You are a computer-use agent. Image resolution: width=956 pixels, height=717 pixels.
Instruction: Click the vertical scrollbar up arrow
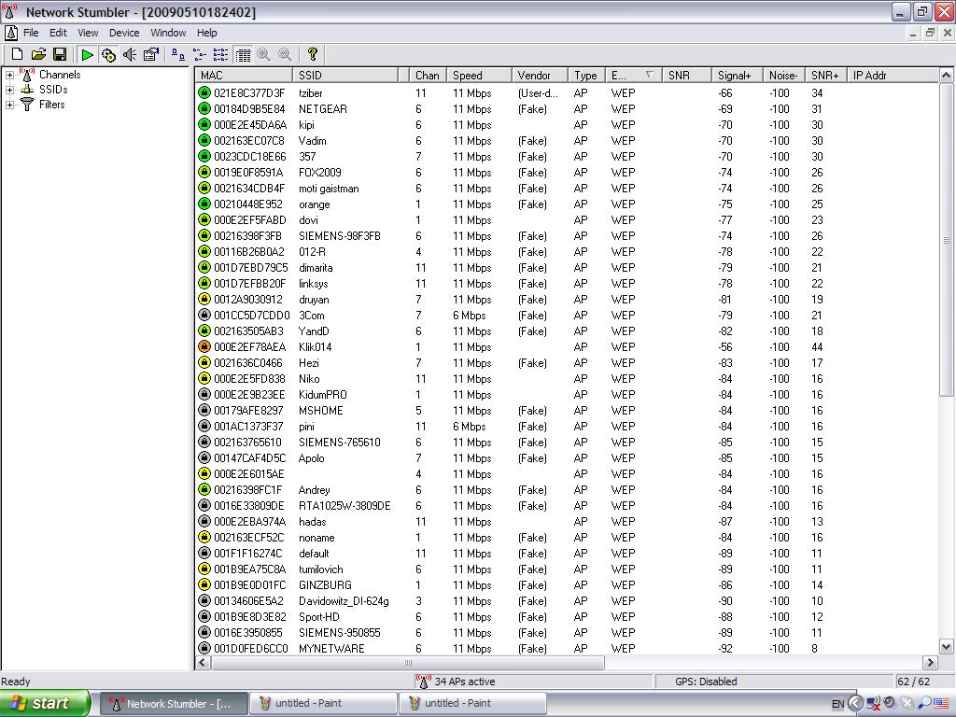tap(947, 75)
